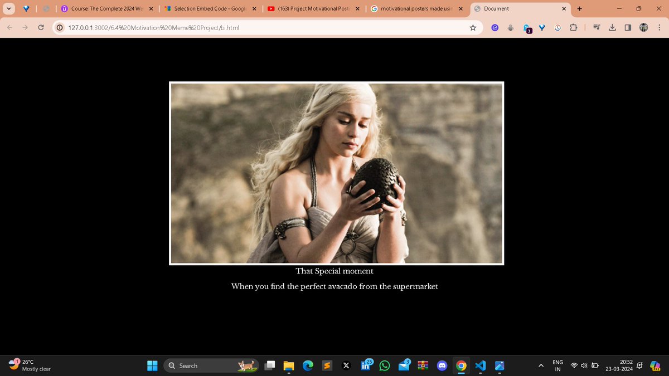Close the Selection Embed Code tab
Screen dimensions: 669x376
coord(254,8)
